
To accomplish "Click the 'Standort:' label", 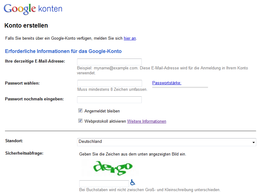I will [x=14, y=141].
